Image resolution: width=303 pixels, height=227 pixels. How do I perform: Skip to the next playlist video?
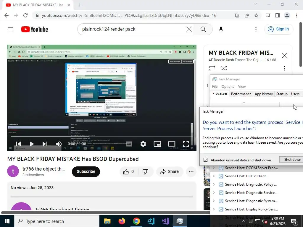point(45,144)
